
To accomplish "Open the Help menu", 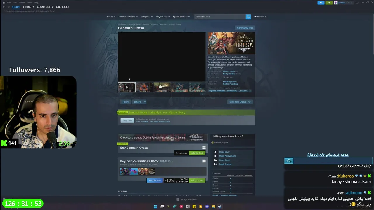I will pyautogui.click(x=36, y=3).
